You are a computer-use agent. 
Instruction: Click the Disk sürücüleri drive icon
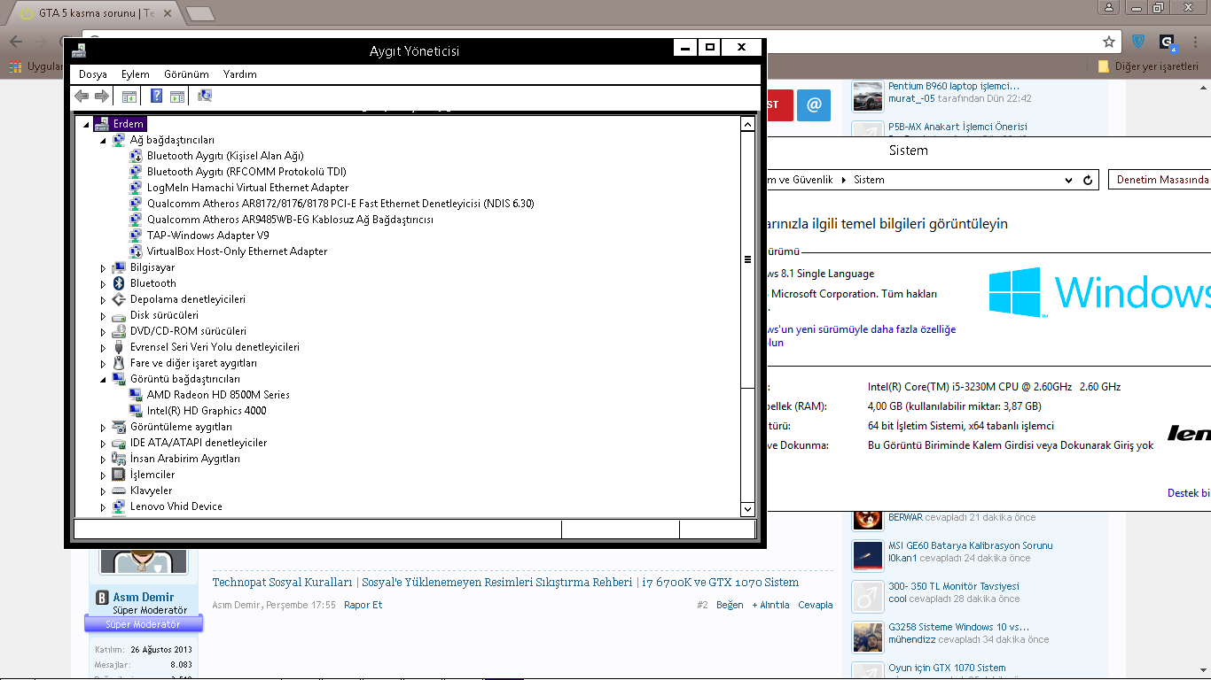pyautogui.click(x=119, y=315)
